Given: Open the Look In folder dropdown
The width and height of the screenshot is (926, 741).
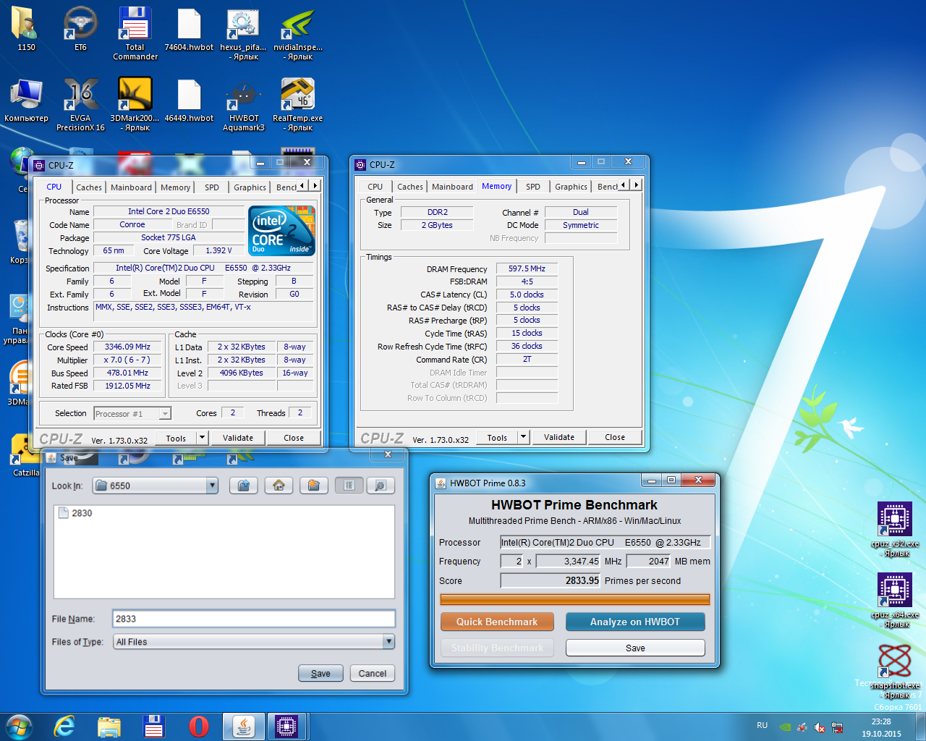Looking at the screenshot, I should [212, 486].
